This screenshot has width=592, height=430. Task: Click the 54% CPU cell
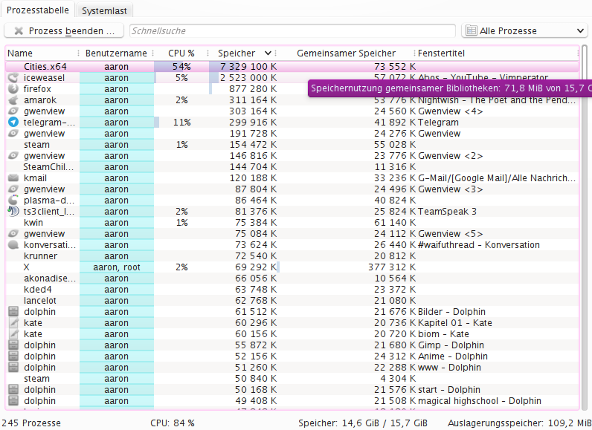pyautogui.click(x=181, y=67)
